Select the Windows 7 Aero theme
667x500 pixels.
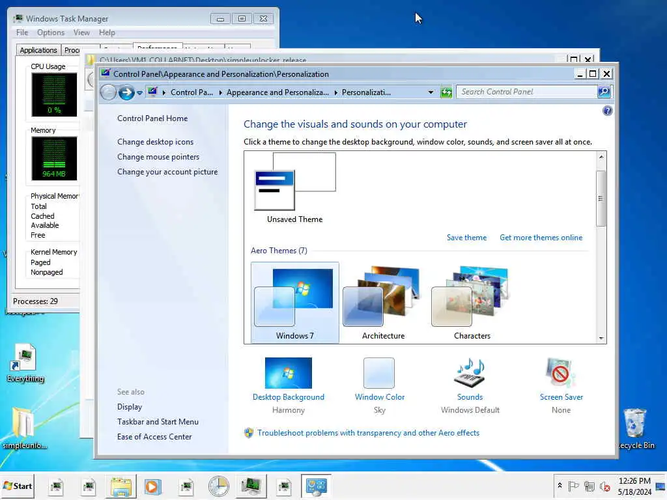point(295,303)
